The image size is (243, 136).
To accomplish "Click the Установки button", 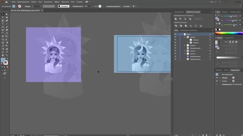I will (x=126, y=6).
